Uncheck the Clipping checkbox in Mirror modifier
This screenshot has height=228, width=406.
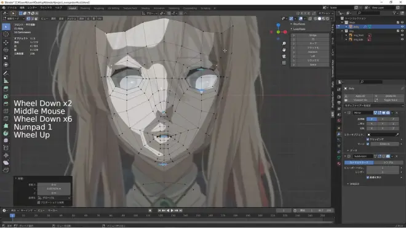(x=368, y=140)
